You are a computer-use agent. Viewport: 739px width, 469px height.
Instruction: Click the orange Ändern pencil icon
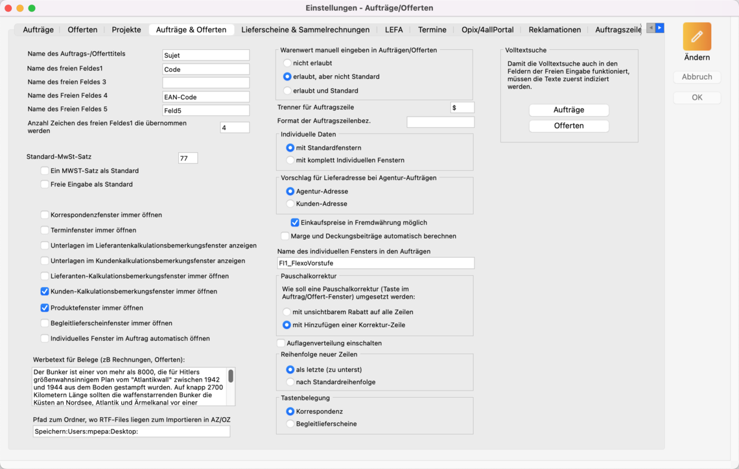[697, 37]
